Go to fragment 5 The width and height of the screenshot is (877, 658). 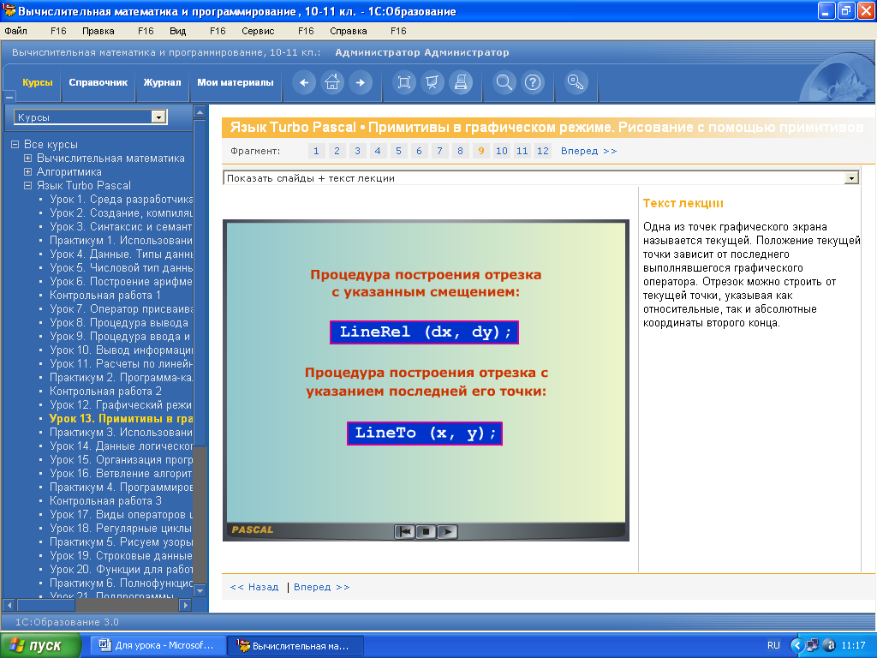(398, 151)
